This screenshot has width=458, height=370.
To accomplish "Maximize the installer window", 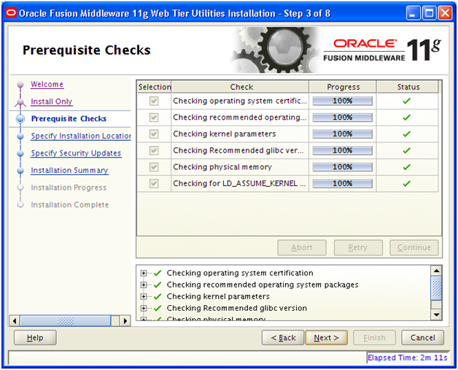I will click(x=429, y=13).
